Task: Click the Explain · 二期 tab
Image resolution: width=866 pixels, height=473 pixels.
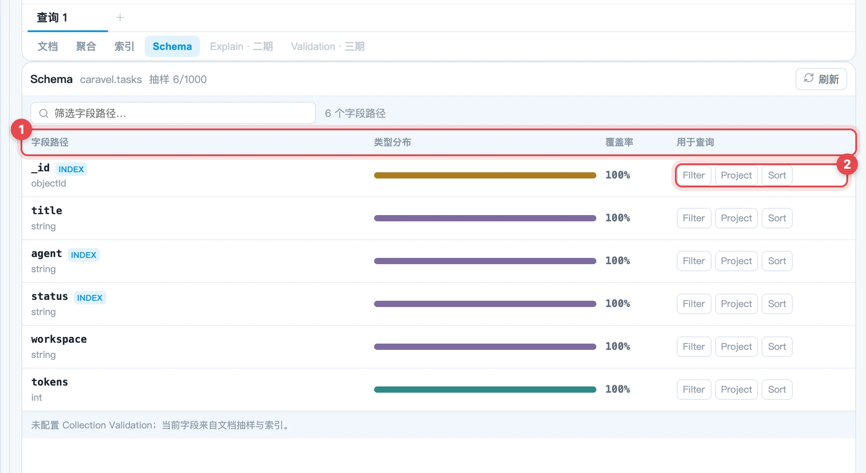Action: click(x=241, y=46)
